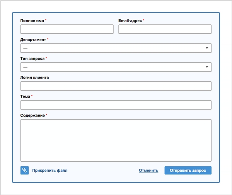Click the Тема field label
Screen dimensions: 232x195
(x=25, y=96)
